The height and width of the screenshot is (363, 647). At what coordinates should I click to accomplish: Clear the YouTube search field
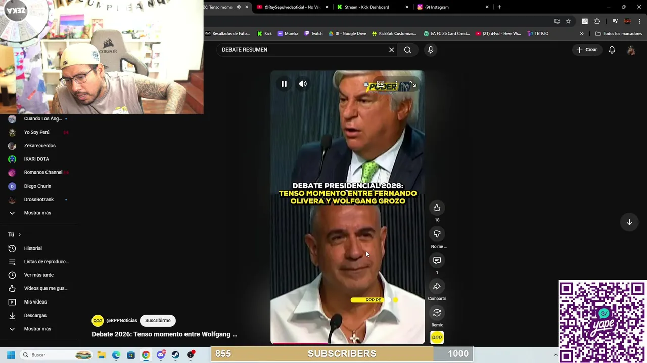(x=391, y=50)
